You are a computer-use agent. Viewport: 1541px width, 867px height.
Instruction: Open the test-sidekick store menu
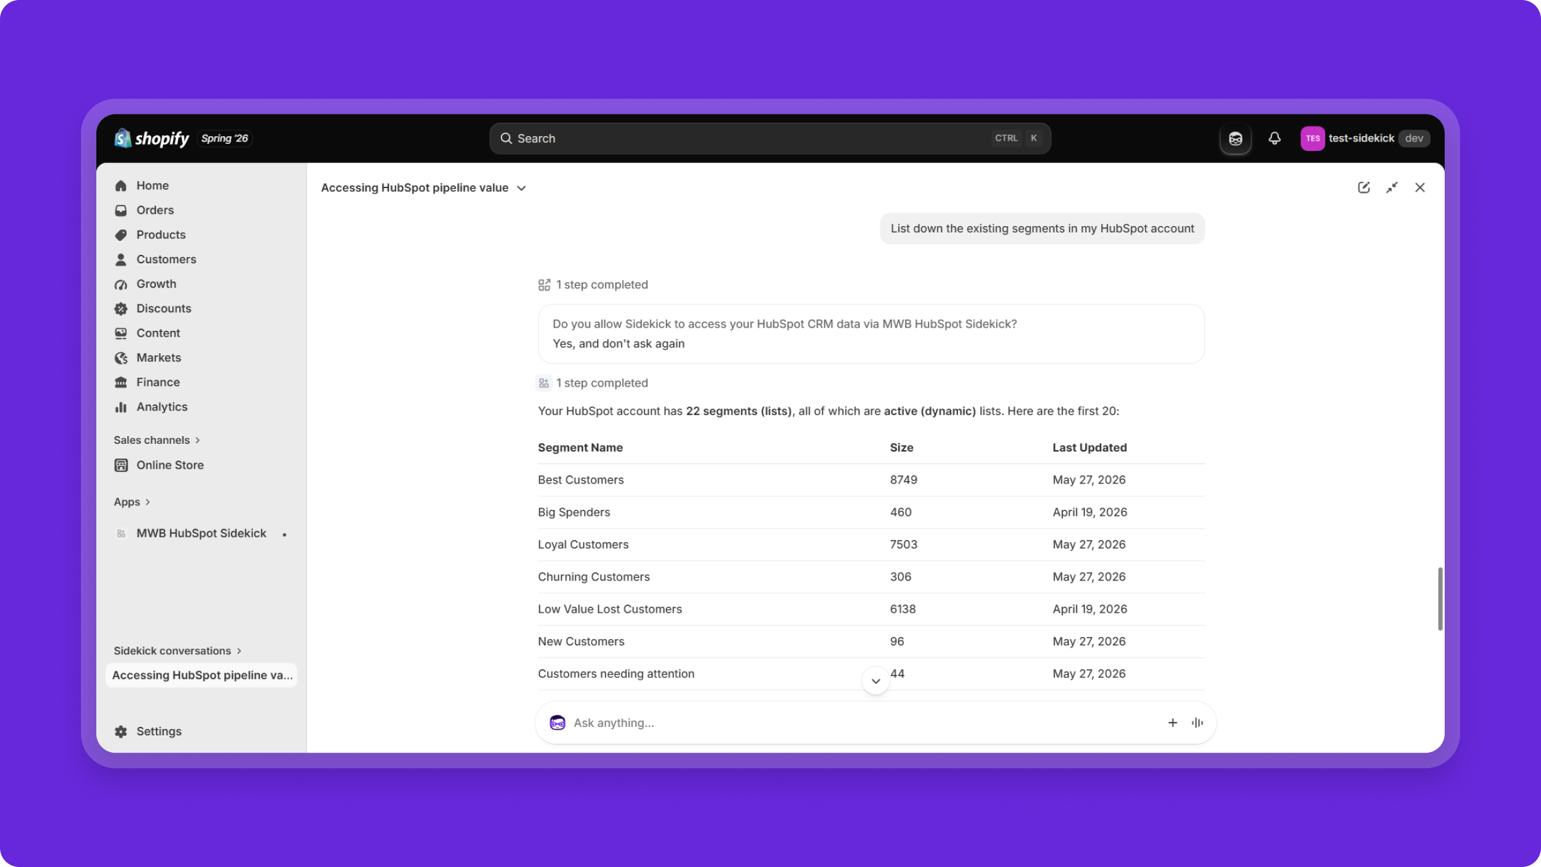click(x=1365, y=138)
